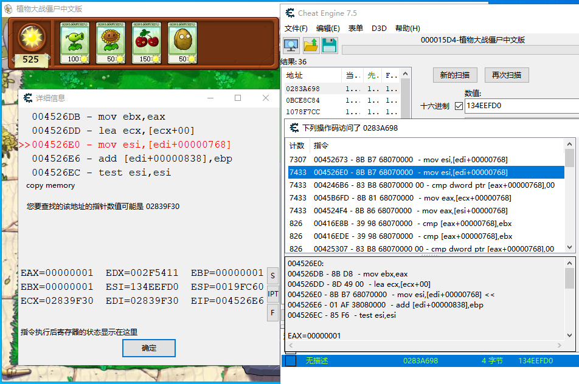This screenshot has width=579, height=384.
Task: Click the 数值 scan value input field
Action: coord(521,106)
